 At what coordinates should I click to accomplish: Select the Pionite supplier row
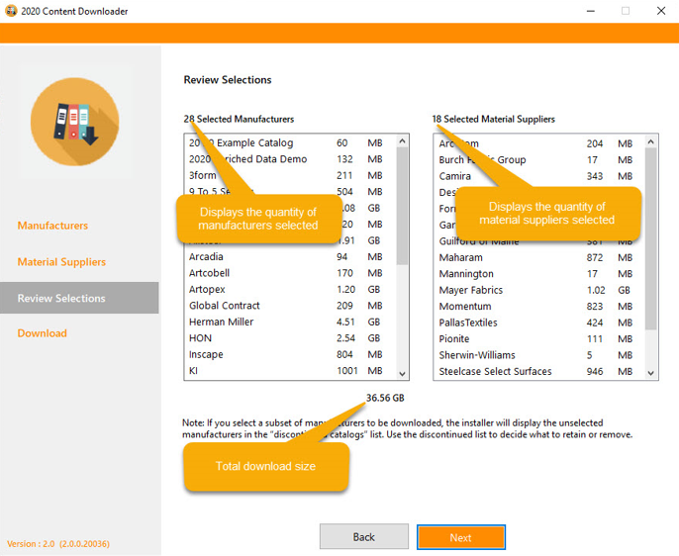tap(539, 338)
